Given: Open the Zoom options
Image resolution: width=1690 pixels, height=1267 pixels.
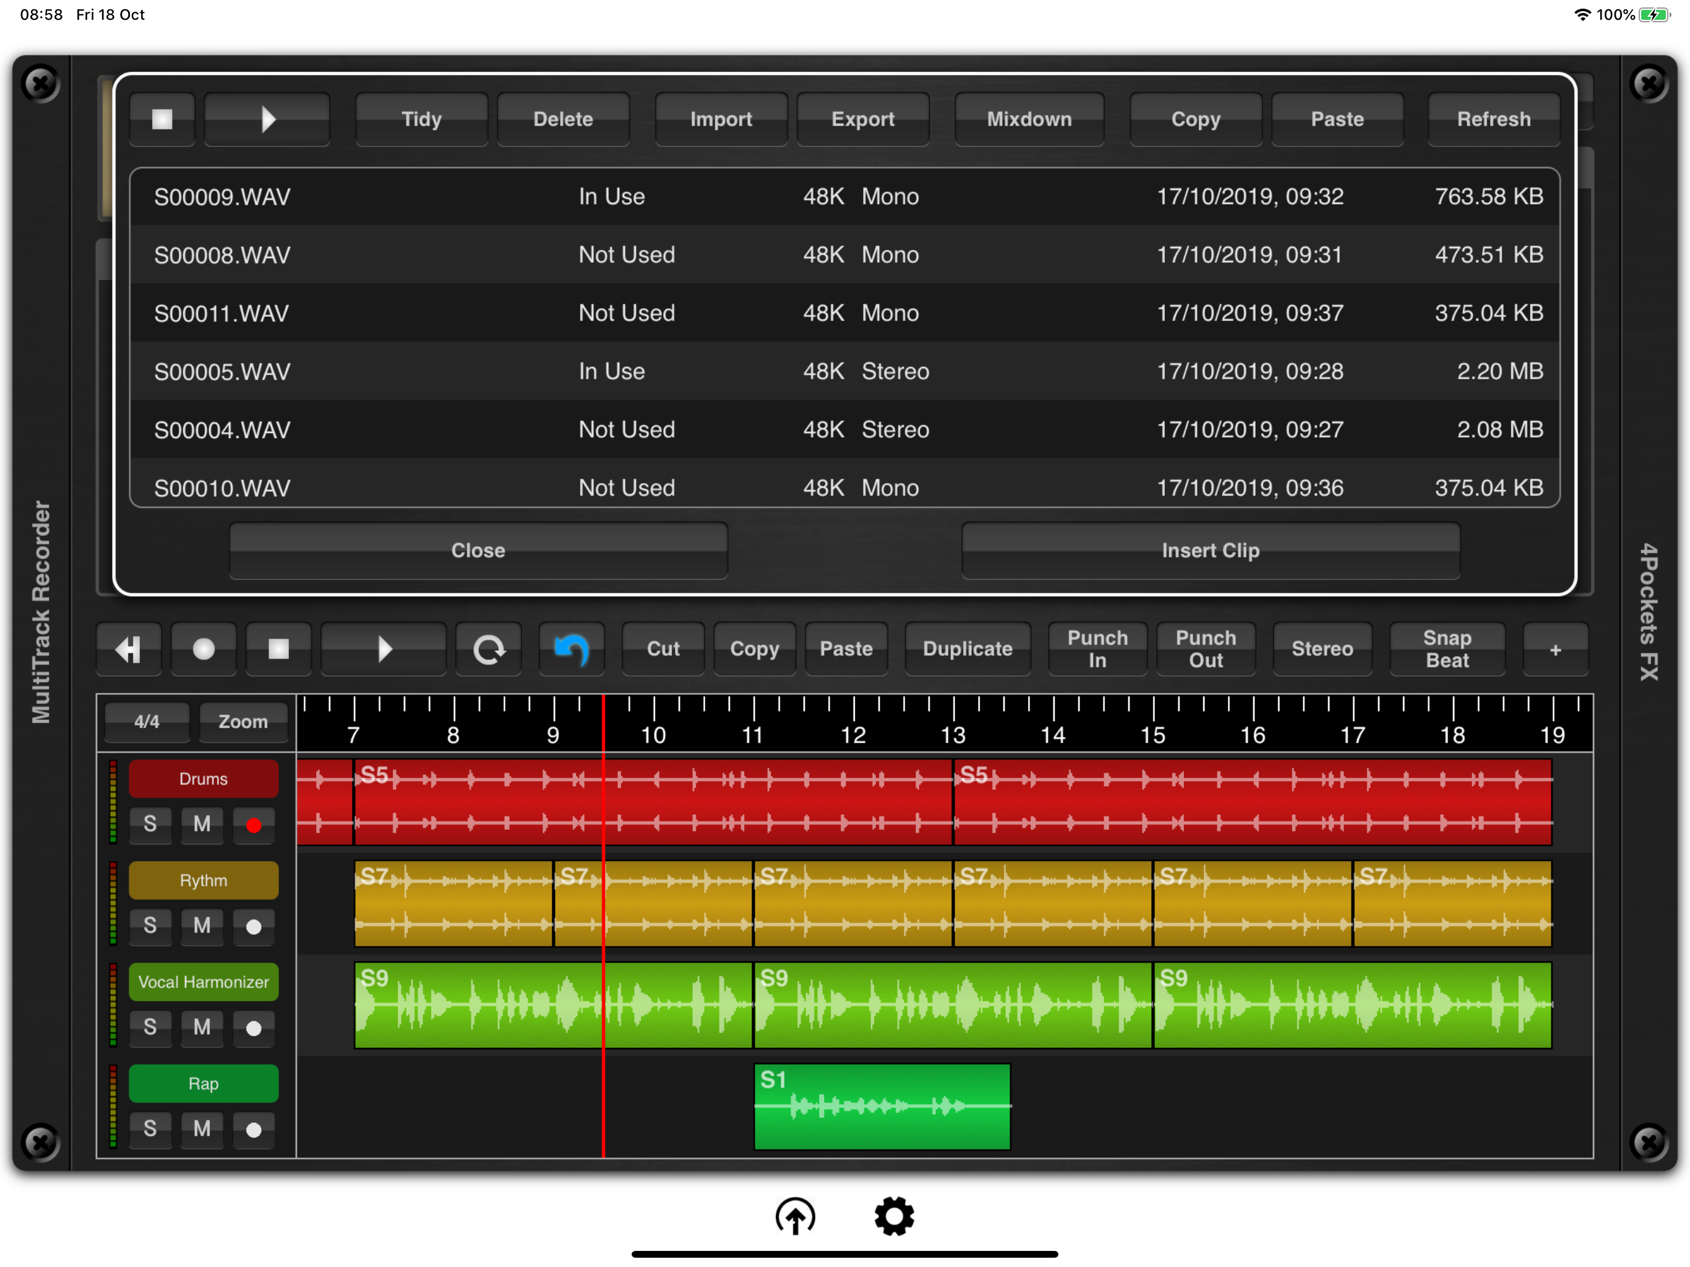Looking at the screenshot, I should point(243,721).
